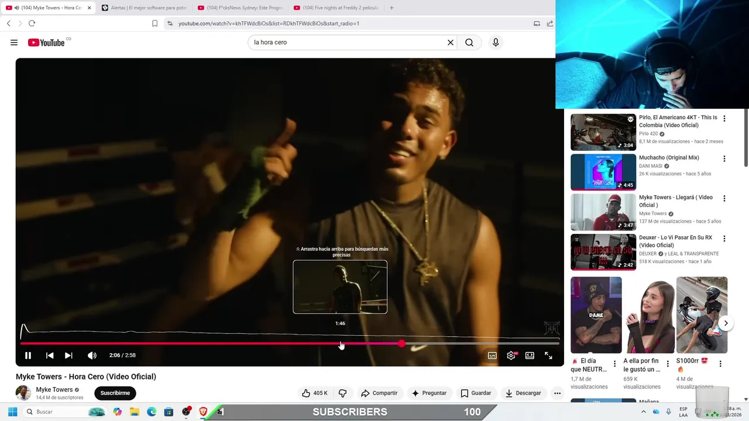Launch Microsoft Edge from the taskbar

tap(152, 412)
